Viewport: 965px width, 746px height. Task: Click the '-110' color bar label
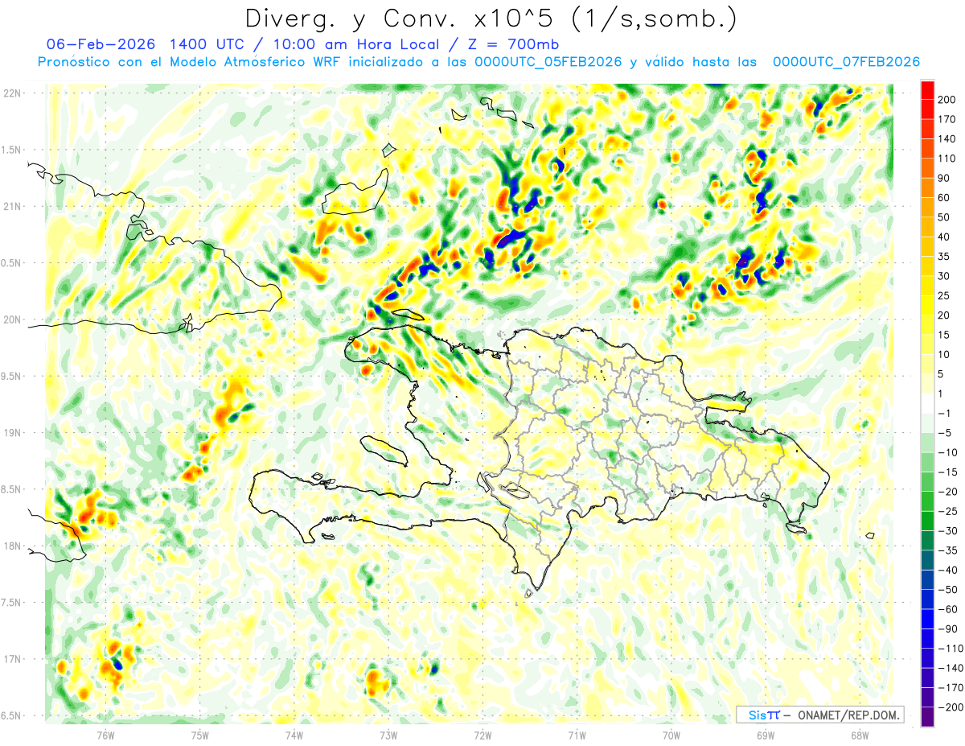[952, 649]
